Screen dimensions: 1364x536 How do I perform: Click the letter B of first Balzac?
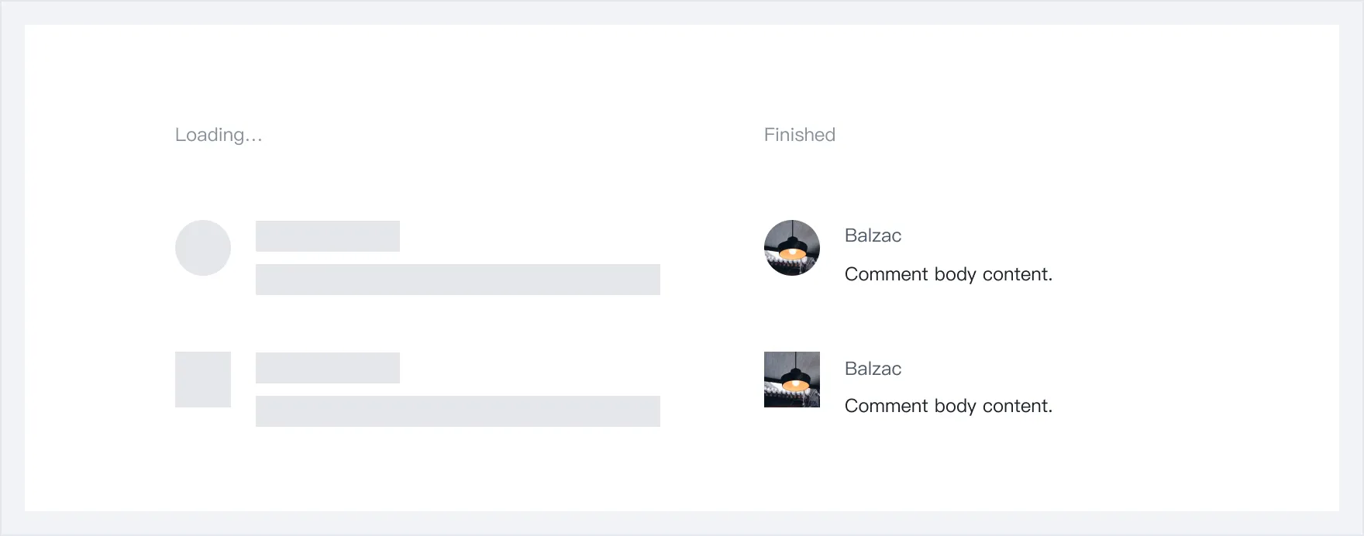tap(851, 235)
